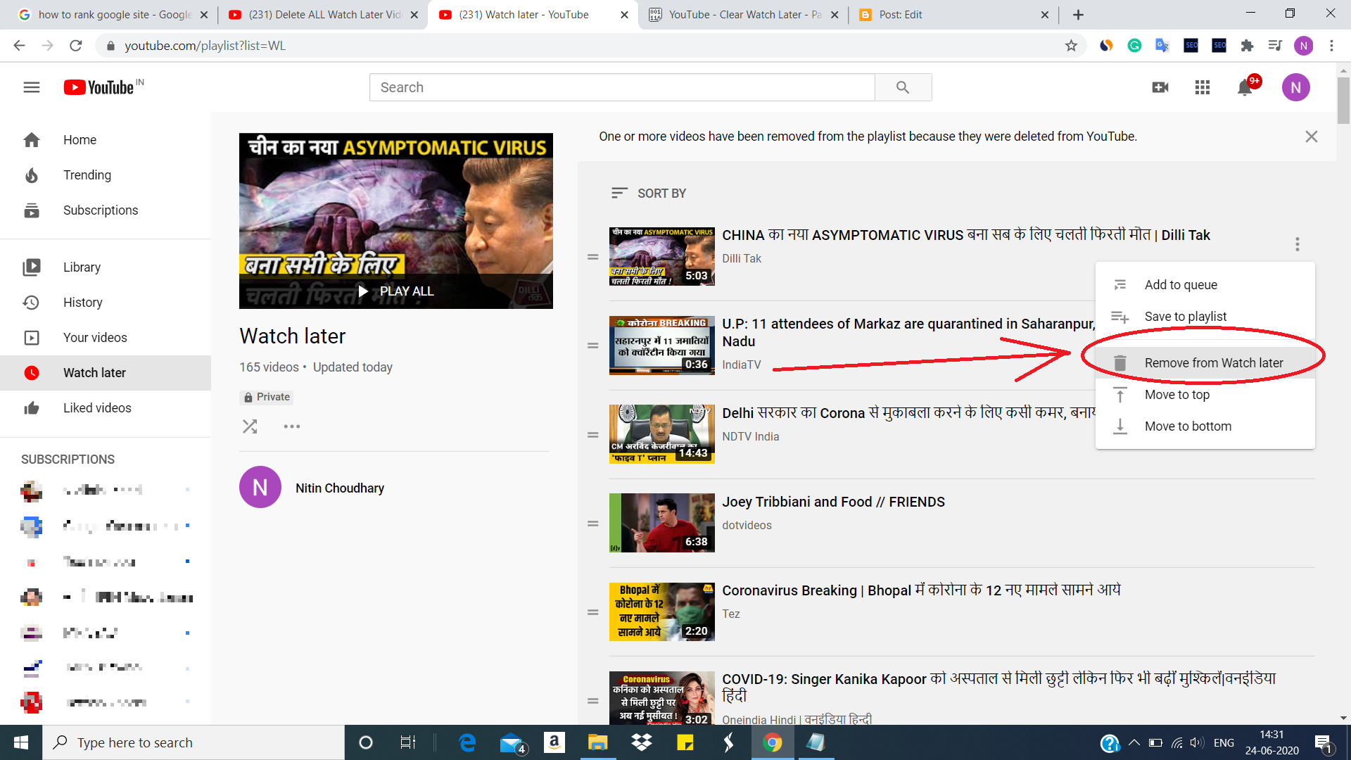Choose Move to bottom

[1205, 426]
